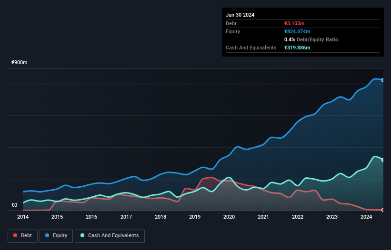Click the €900m y-axis label
This screenshot has height=250, width=391.
point(20,62)
